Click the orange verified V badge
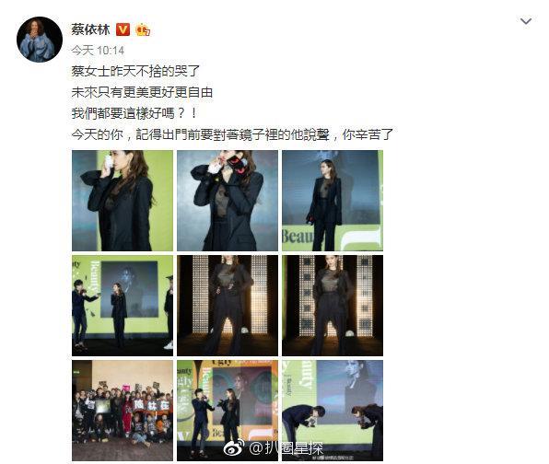This screenshot has width=549, height=464. [x=123, y=29]
